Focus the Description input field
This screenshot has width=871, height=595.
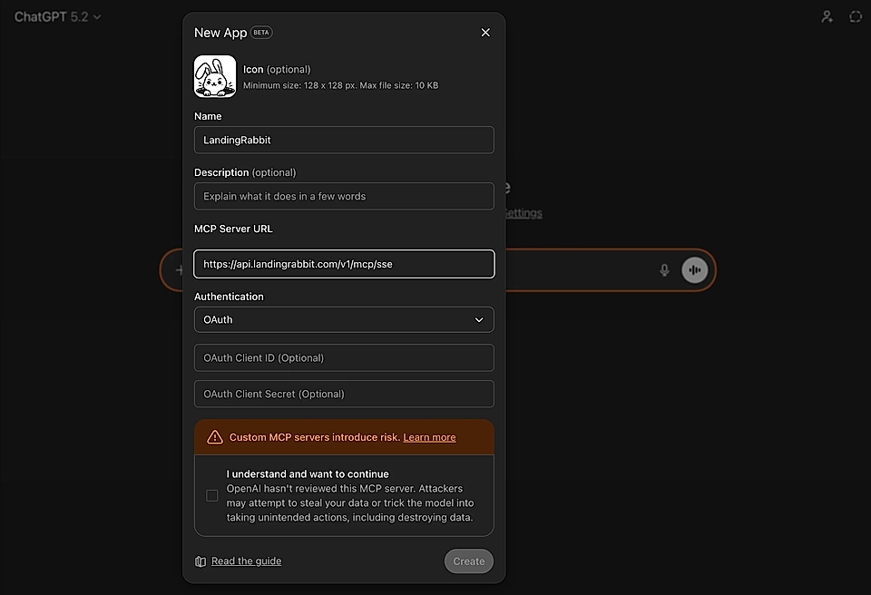pyautogui.click(x=344, y=196)
